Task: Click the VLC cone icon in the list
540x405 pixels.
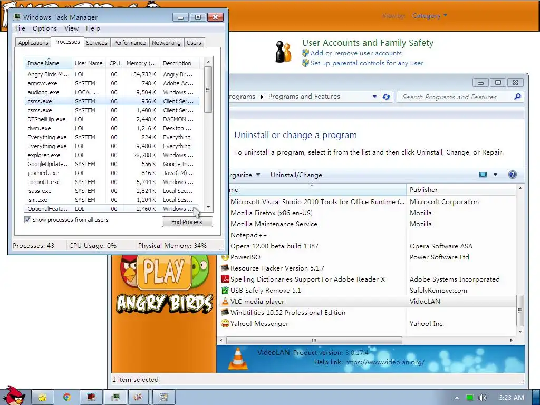Action: click(225, 301)
